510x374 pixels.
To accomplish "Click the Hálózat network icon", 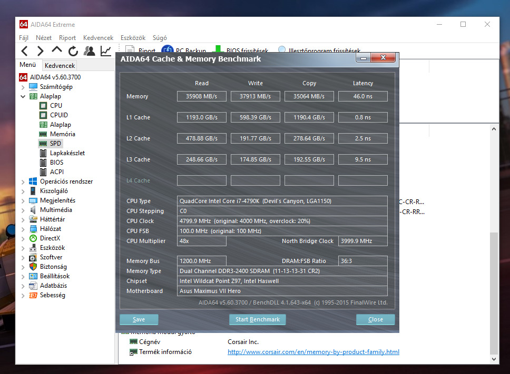I will [x=33, y=229].
